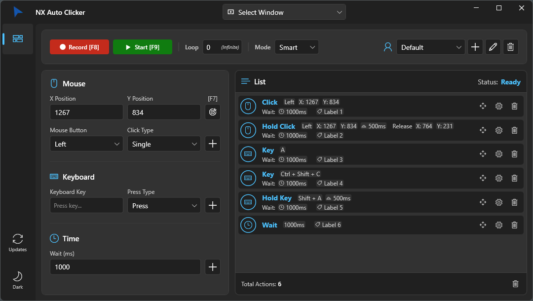533x301 pixels.
Task: Pick mouse position with the F7 target icon
Action: (213, 112)
